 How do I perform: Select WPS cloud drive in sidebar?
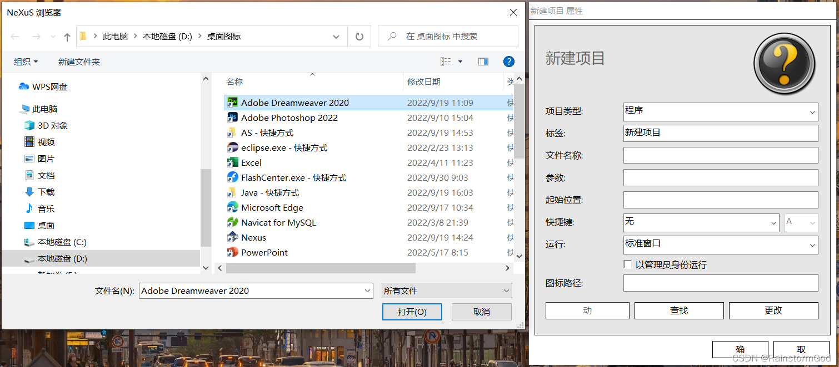[x=43, y=86]
